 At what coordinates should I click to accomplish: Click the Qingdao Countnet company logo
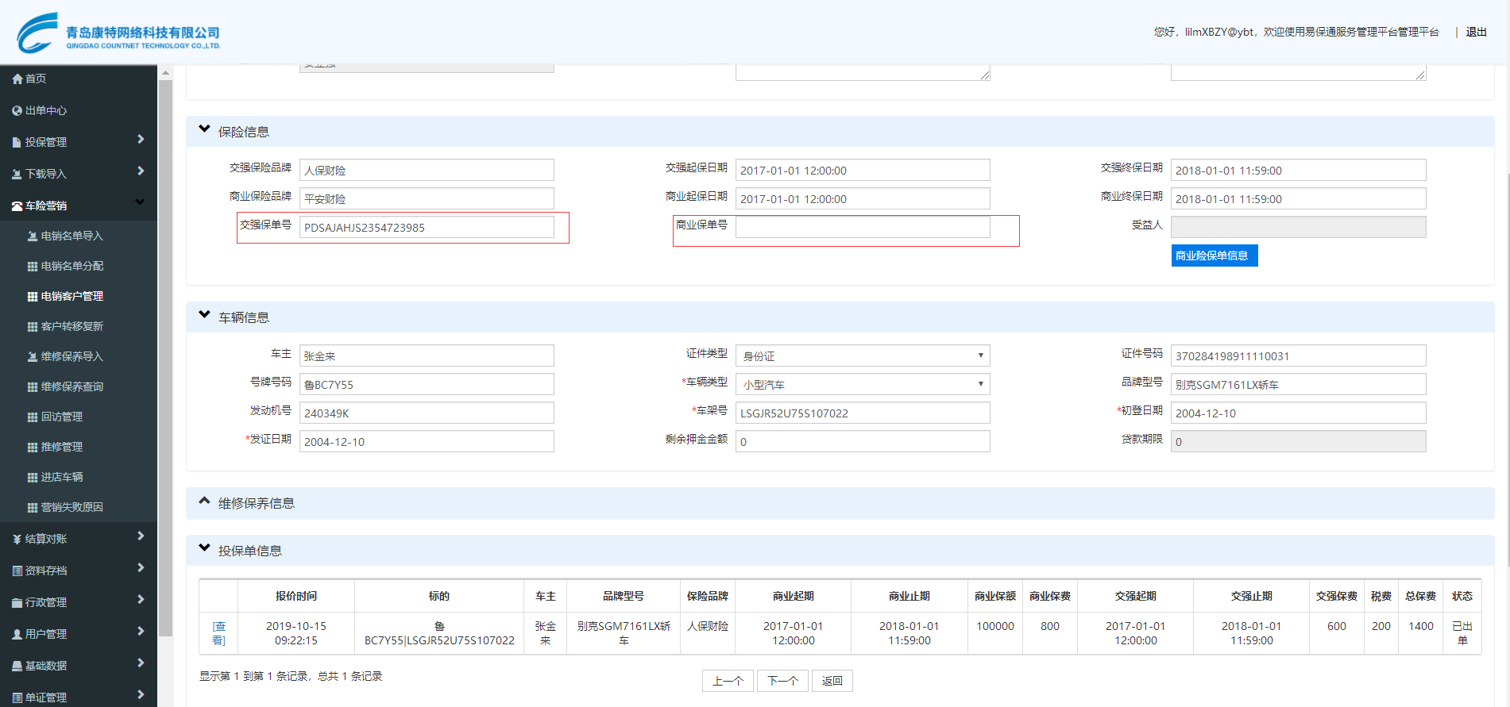118,33
